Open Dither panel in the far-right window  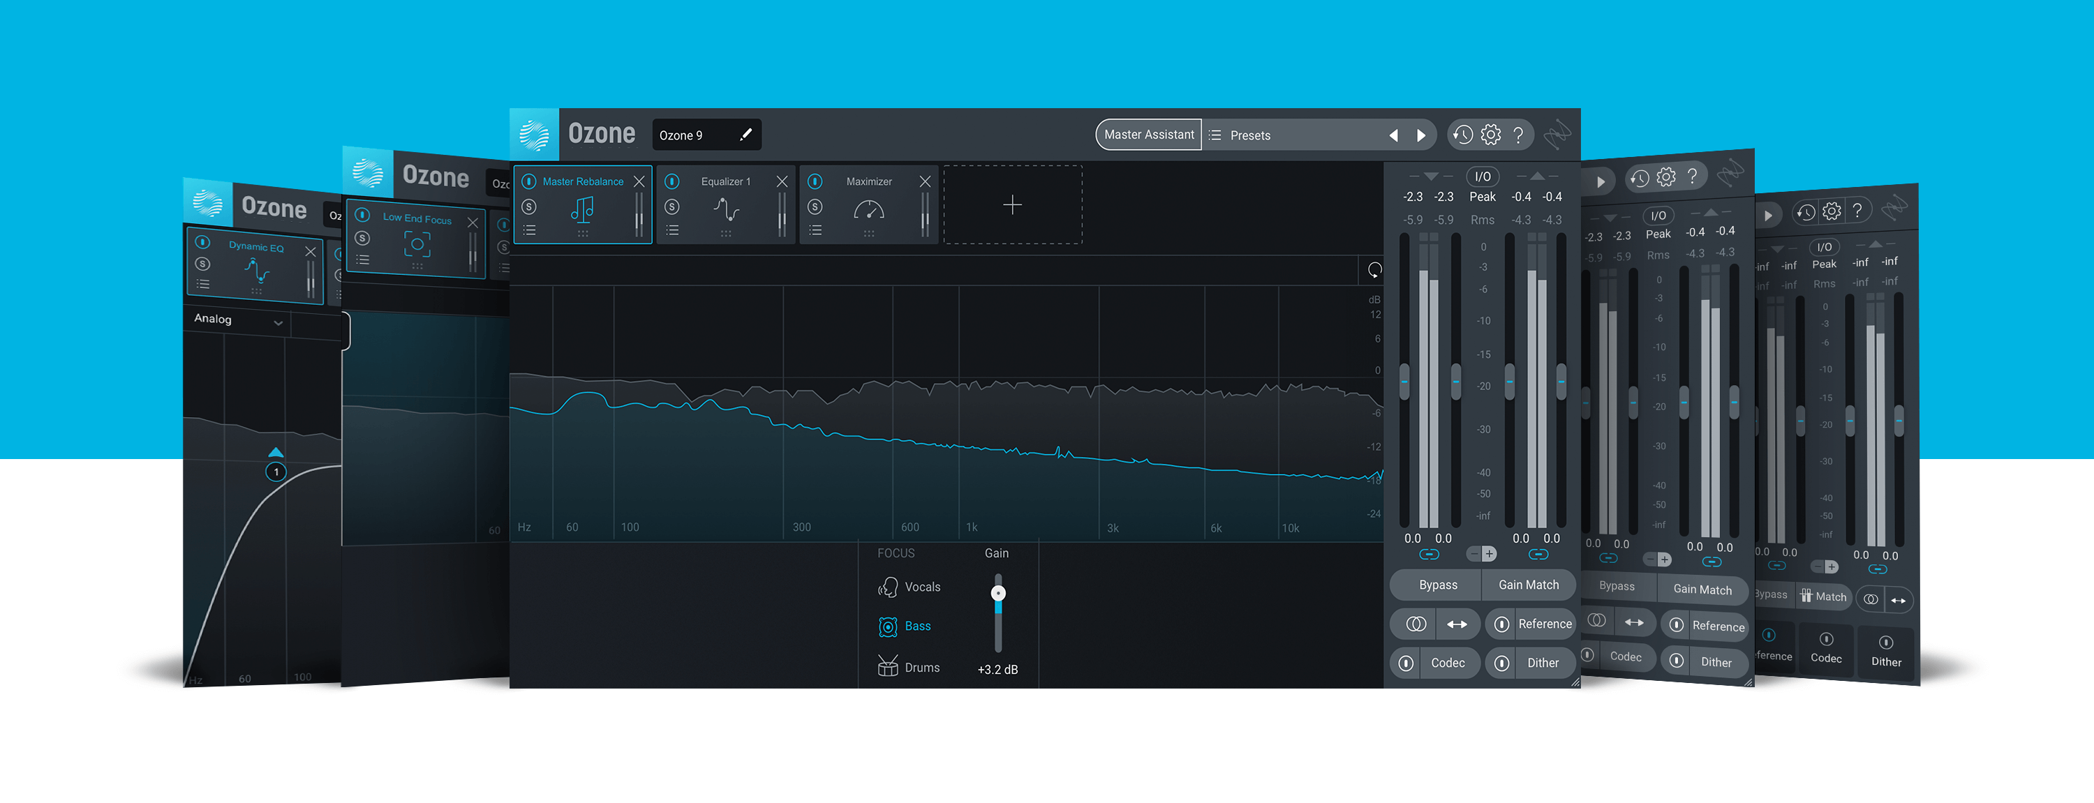pos(1886,652)
